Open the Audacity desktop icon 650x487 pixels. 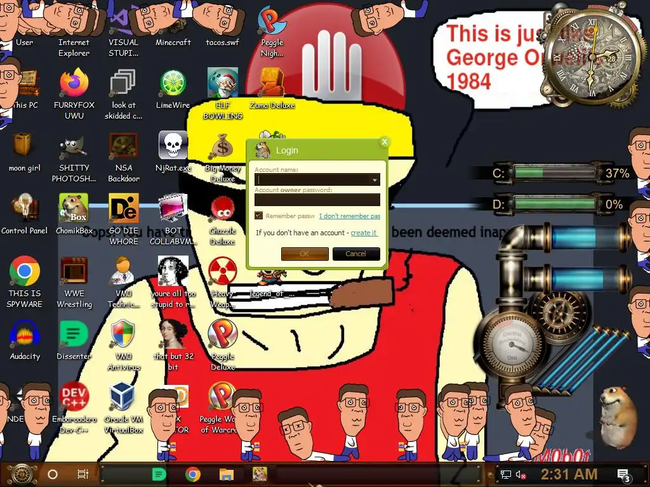pos(25,341)
